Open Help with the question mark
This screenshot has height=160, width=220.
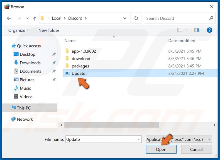point(209,30)
